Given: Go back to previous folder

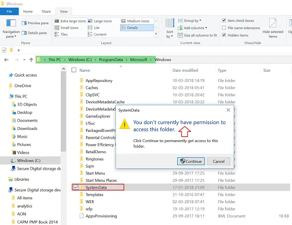Looking at the screenshot, I should tap(6, 60).
